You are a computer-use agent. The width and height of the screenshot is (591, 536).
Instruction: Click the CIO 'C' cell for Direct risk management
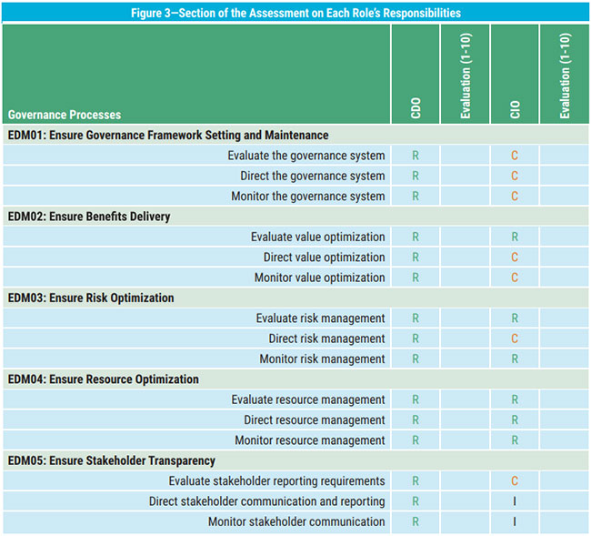515,339
